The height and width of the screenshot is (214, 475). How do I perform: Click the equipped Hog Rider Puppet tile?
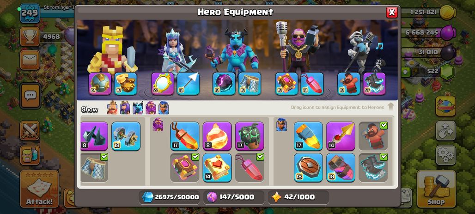pos(373,136)
